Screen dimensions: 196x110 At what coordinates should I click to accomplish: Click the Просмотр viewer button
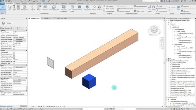[185, 11]
